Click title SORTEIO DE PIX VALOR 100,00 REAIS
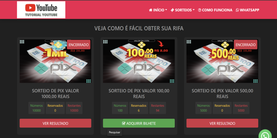This screenshot has width=277, height=138. (139, 94)
